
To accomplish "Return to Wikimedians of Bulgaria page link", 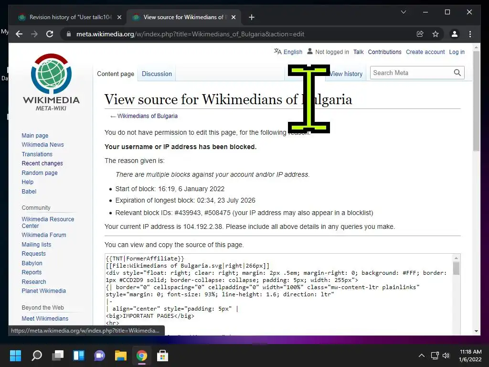I will click(x=147, y=116).
